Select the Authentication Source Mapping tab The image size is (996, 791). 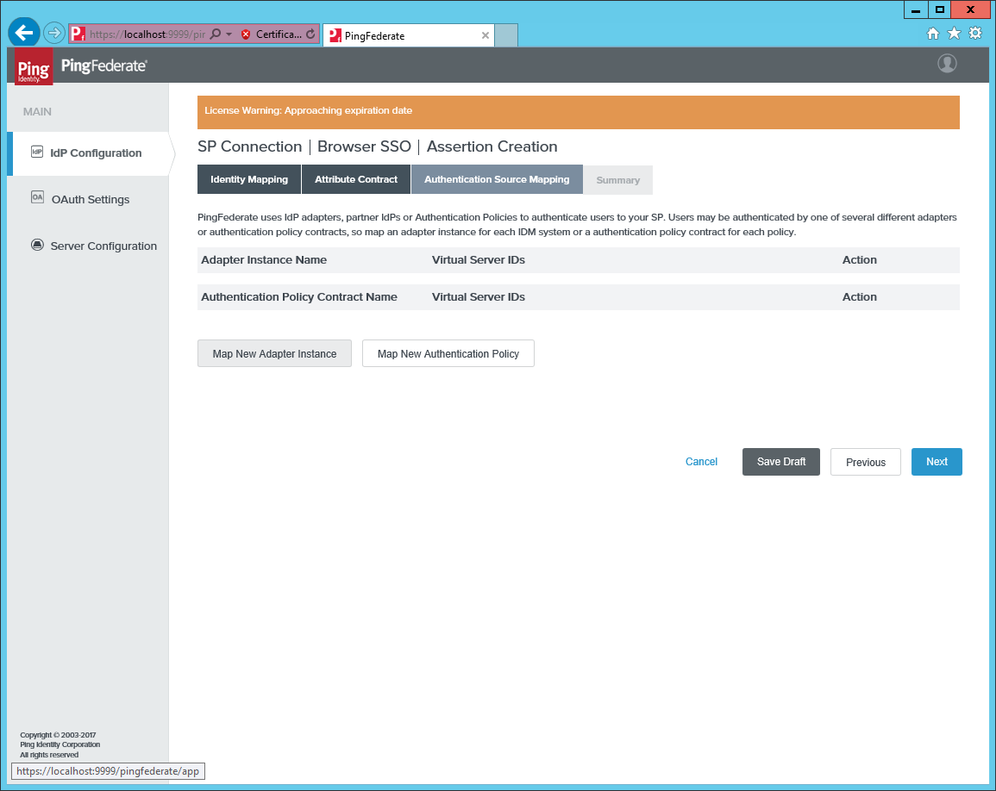[x=497, y=180]
